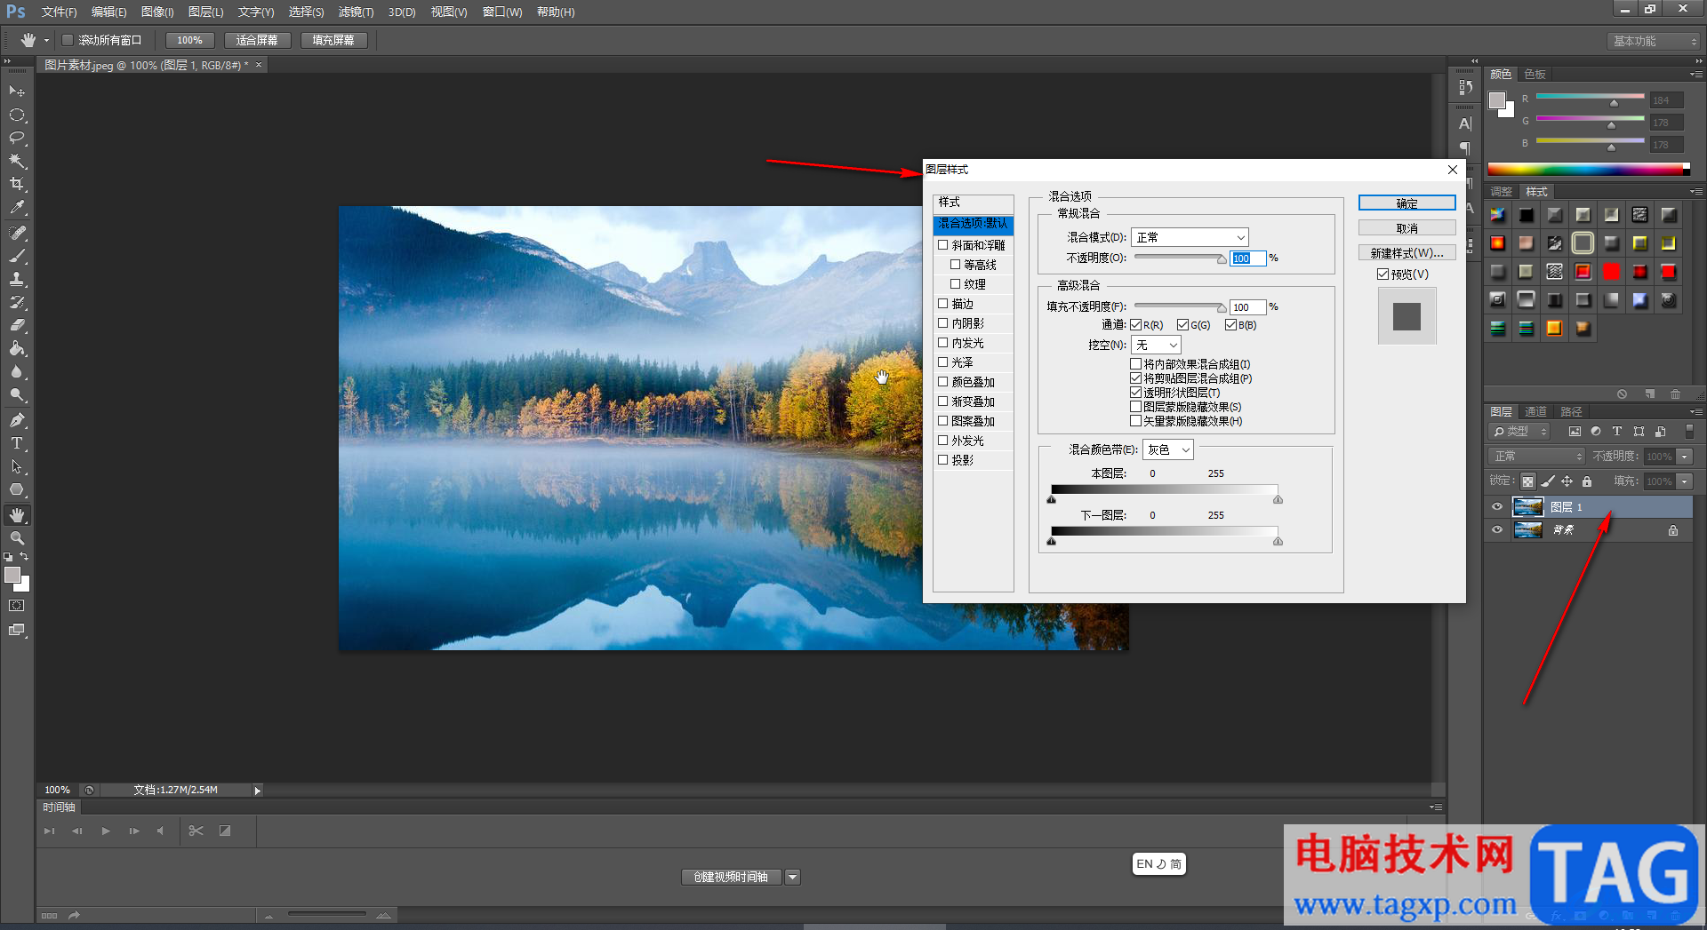Open layer filter type (类型) dropdown
The height and width of the screenshot is (930, 1707).
click(1520, 432)
